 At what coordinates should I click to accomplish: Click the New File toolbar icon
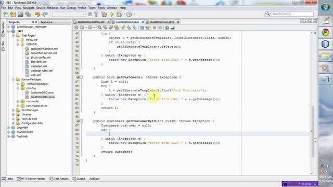tap(6, 14)
